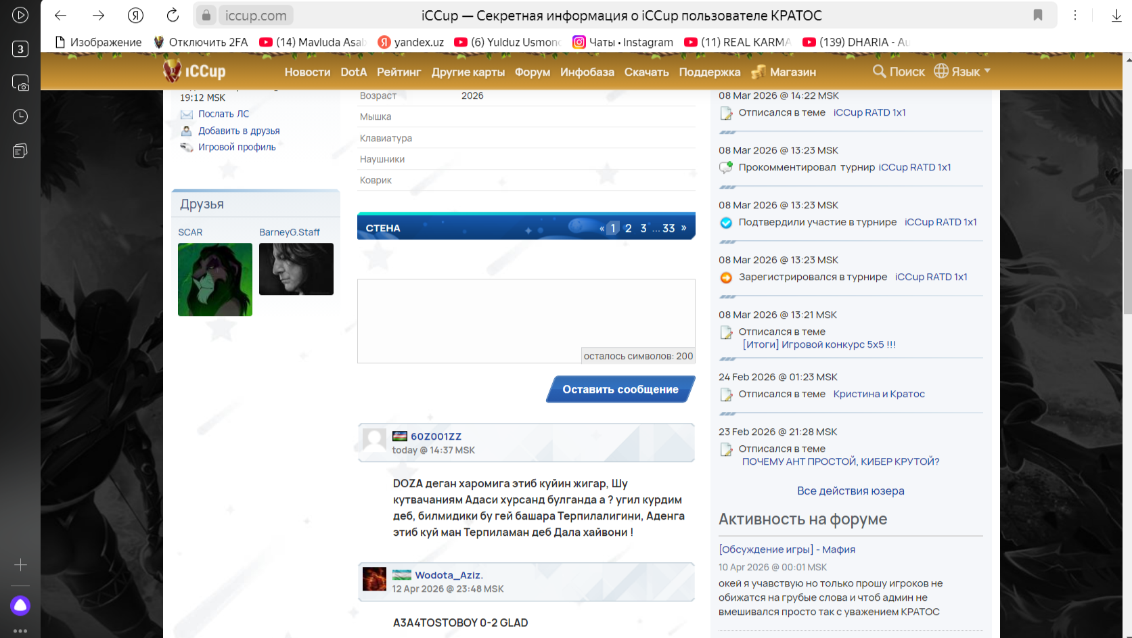
Task: Open the DotA menu
Action: [x=353, y=72]
